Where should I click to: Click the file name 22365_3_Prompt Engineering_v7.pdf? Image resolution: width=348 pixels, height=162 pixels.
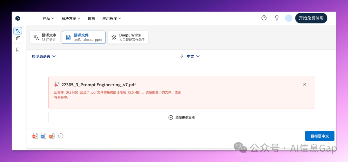click(x=99, y=85)
